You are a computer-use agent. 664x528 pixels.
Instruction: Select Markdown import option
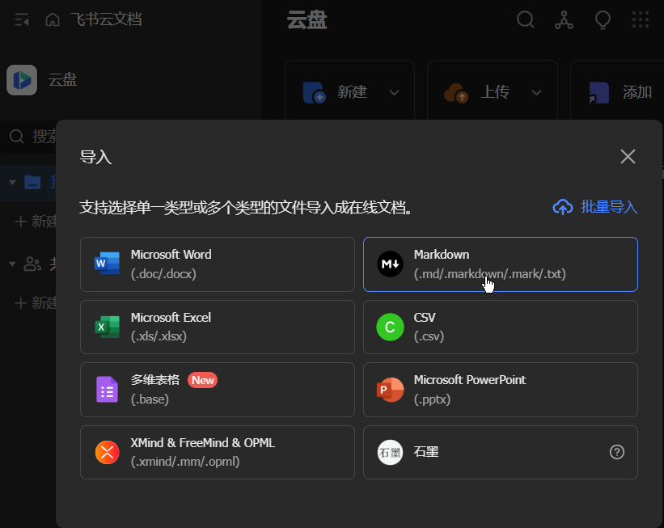coord(500,264)
